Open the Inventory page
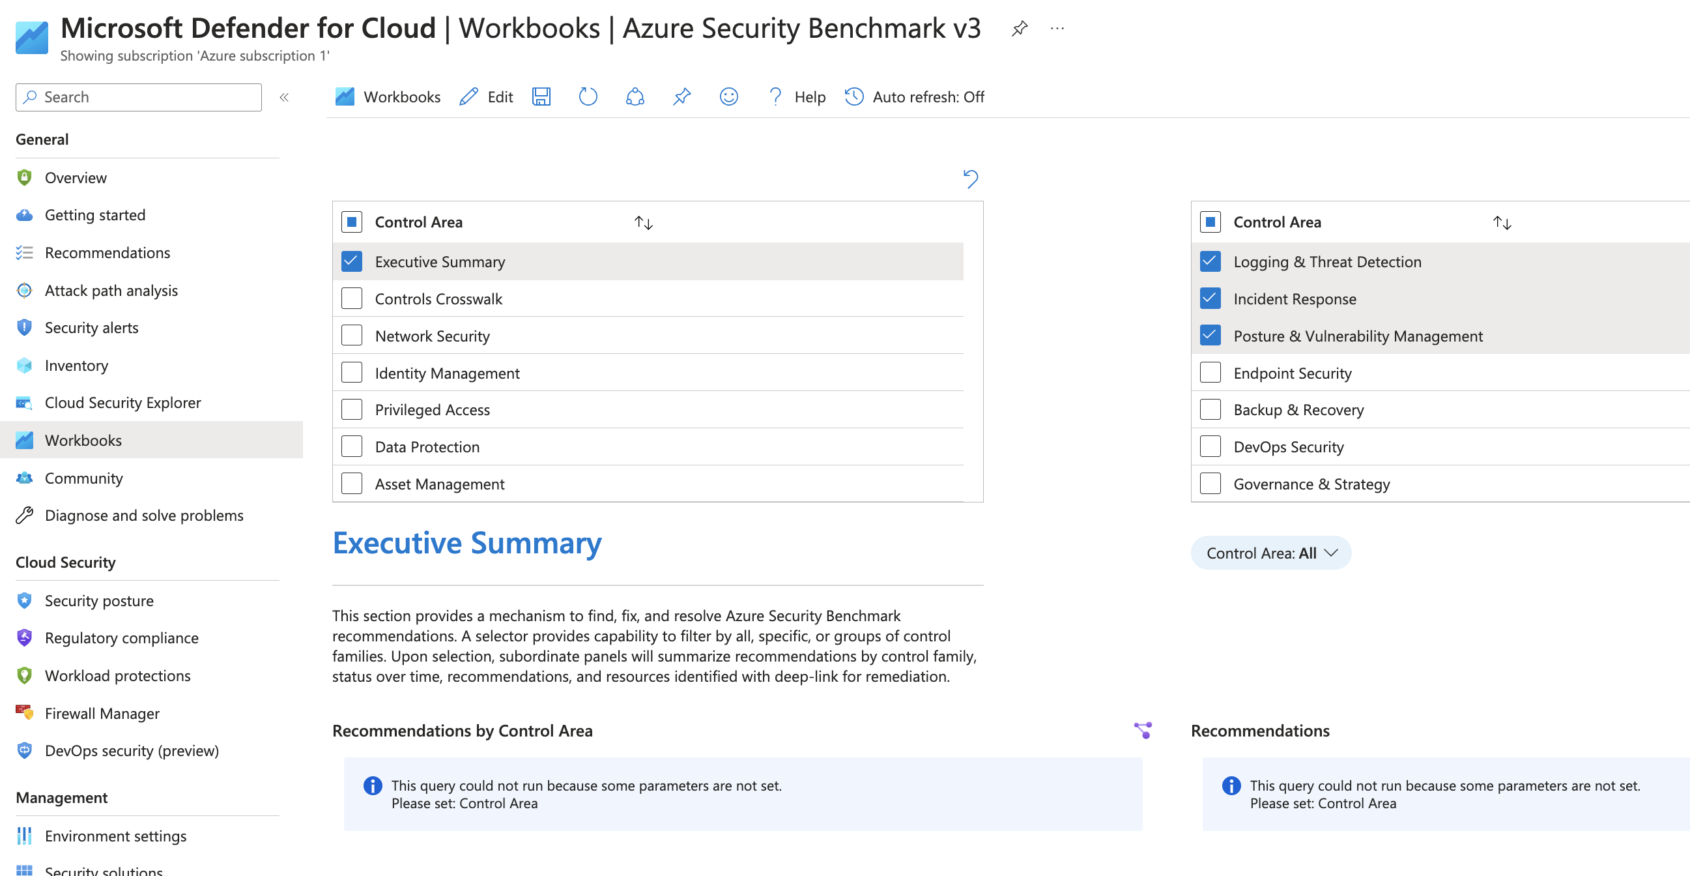The width and height of the screenshot is (1690, 876). 151,366
